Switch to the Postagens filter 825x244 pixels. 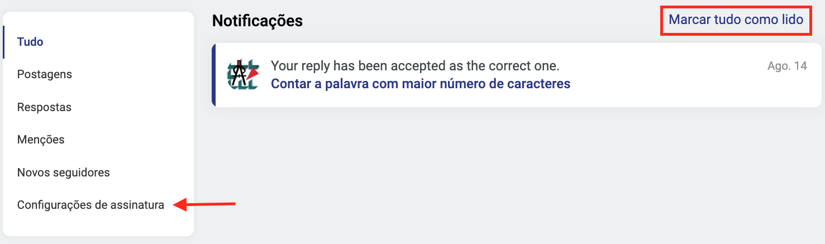pyautogui.click(x=45, y=74)
